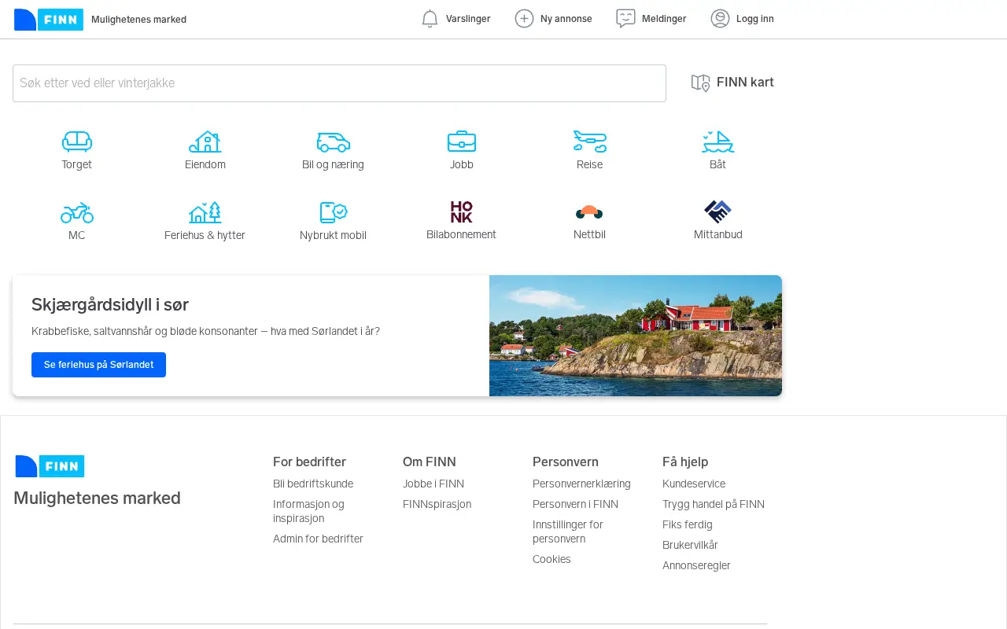This screenshot has height=629, width=1007.
Task: Open the 'Personvernerklæring' link
Action: [581, 484]
